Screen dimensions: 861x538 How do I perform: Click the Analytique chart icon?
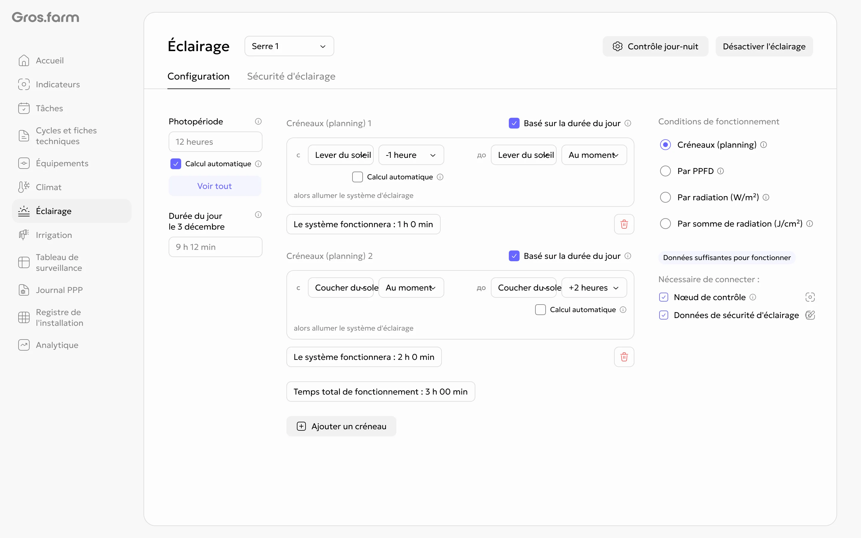tap(24, 345)
